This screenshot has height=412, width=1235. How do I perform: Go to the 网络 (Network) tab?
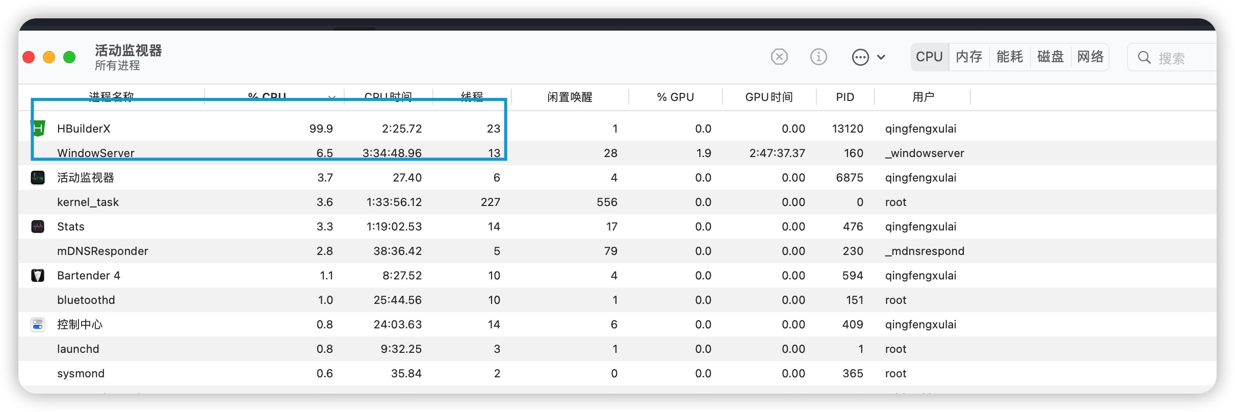coord(1090,57)
